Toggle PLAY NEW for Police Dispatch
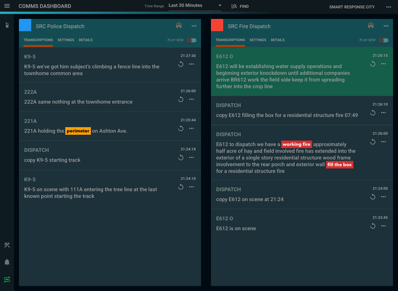 click(191, 40)
